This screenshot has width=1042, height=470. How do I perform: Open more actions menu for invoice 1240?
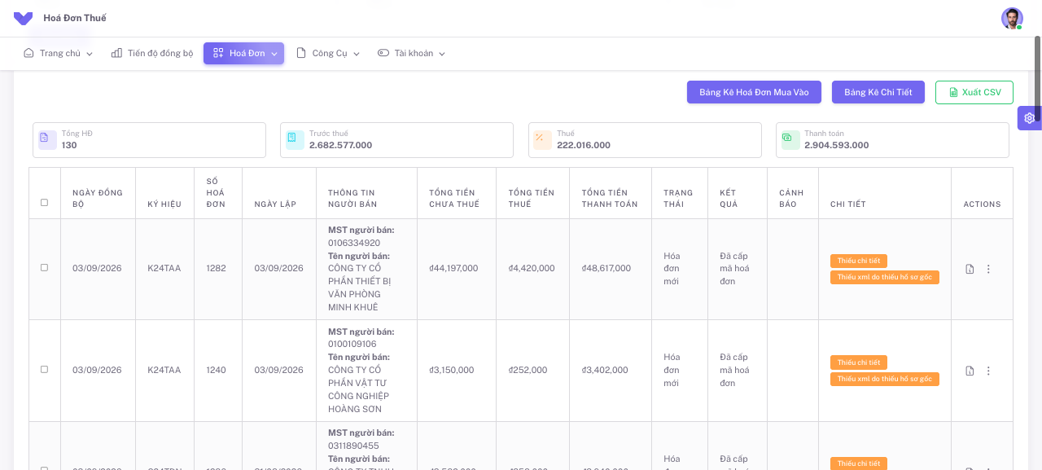988,371
